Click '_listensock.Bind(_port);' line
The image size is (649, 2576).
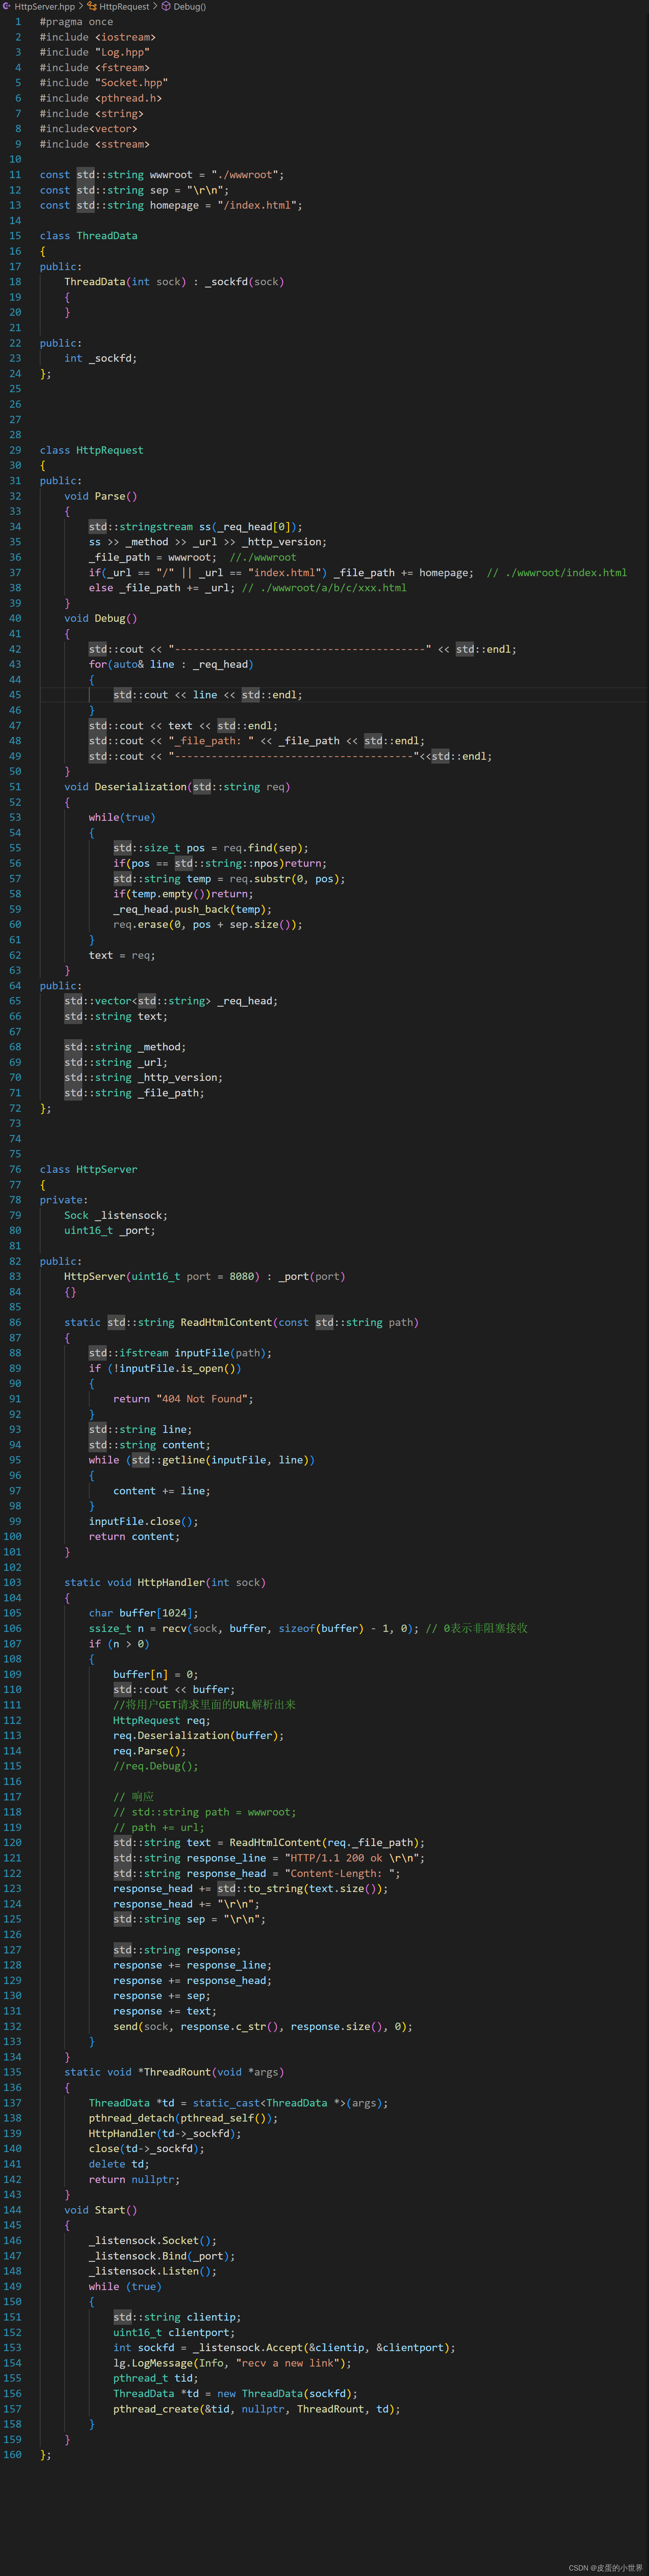point(162,2256)
